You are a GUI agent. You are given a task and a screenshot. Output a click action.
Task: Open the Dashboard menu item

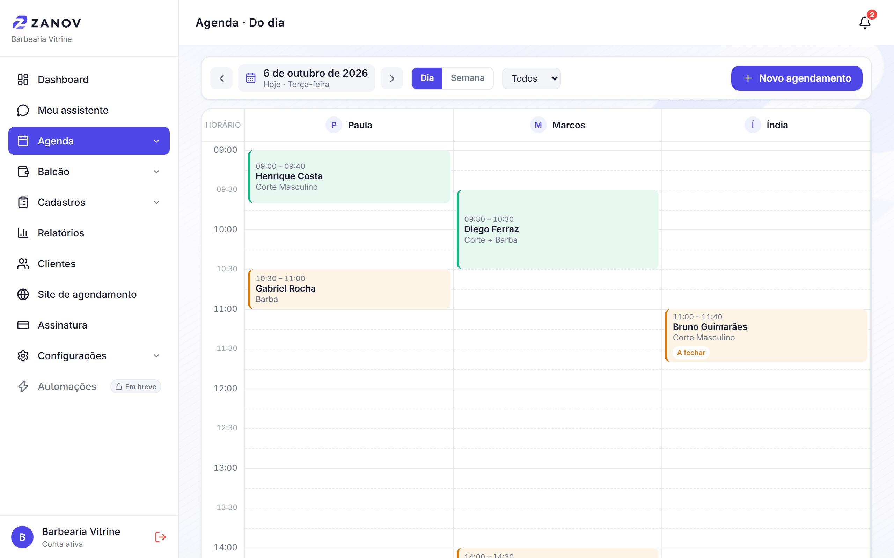(x=89, y=80)
